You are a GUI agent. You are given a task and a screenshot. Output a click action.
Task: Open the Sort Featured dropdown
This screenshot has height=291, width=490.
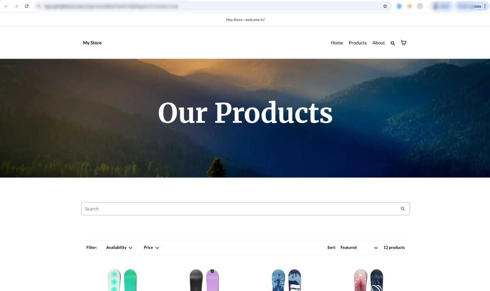click(x=359, y=248)
